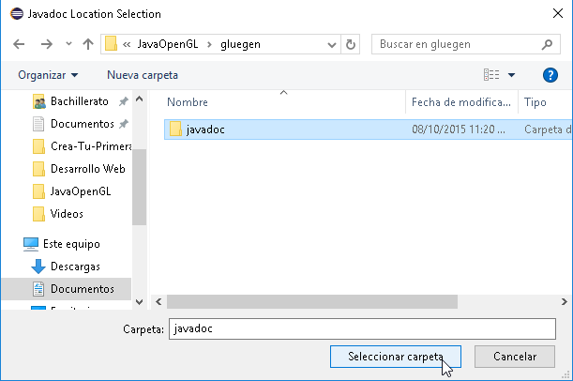
Task: Select gluegen in the address path
Action: click(x=240, y=44)
